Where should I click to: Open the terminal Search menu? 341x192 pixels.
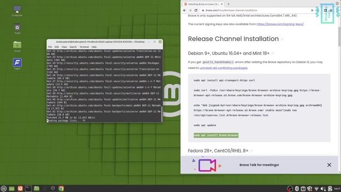tap(73, 47)
